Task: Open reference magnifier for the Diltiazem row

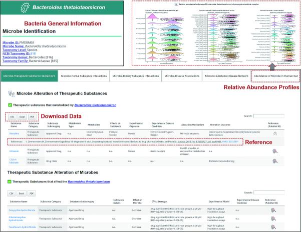Action: point(275,151)
